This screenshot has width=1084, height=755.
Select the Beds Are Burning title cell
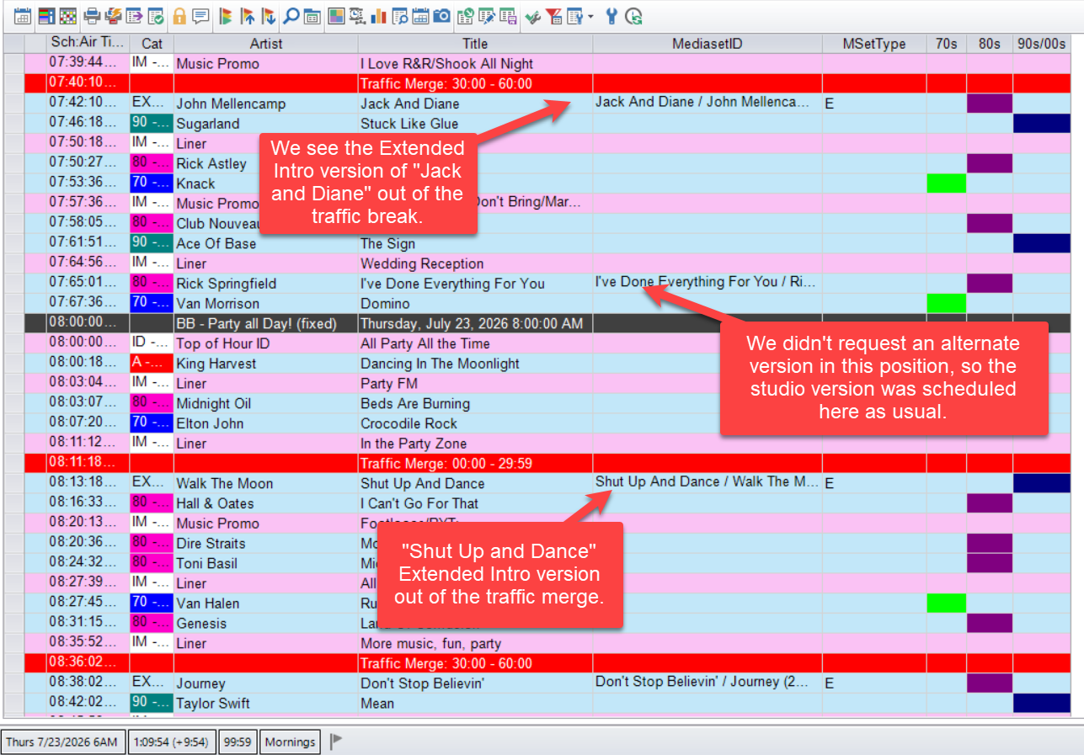coord(475,404)
